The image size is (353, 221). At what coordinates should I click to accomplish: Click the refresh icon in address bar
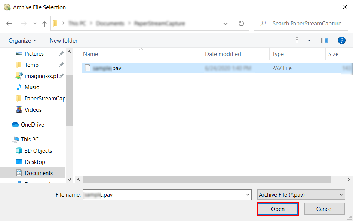coord(241,23)
